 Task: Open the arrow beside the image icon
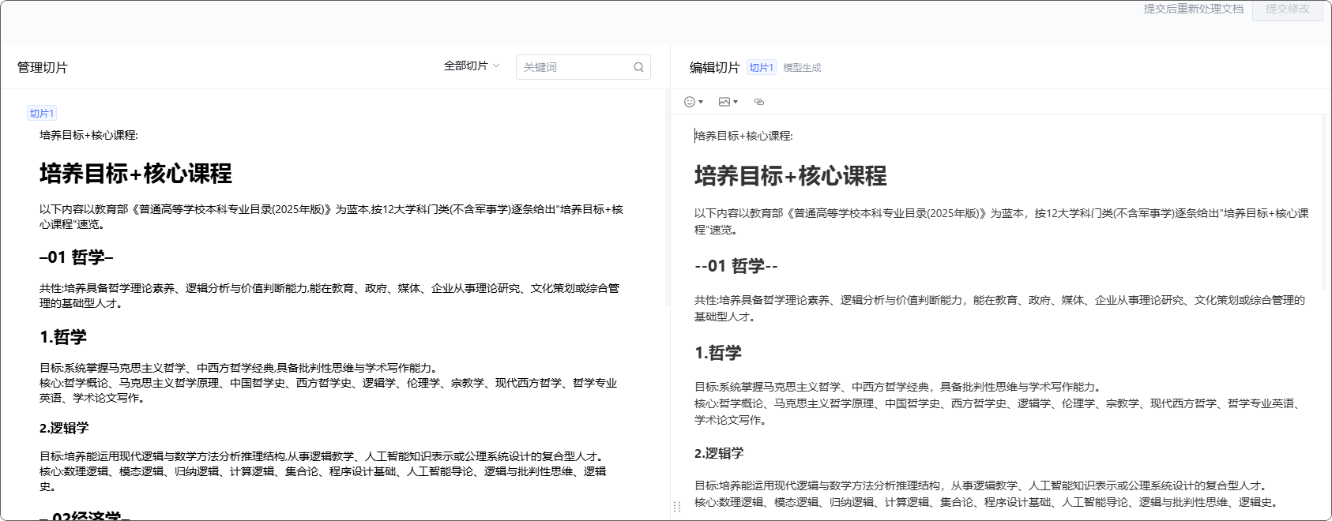tap(736, 102)
